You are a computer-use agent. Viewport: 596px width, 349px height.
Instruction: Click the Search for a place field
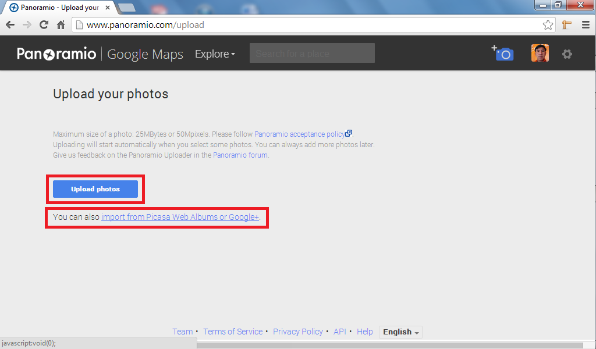point(312,53)
